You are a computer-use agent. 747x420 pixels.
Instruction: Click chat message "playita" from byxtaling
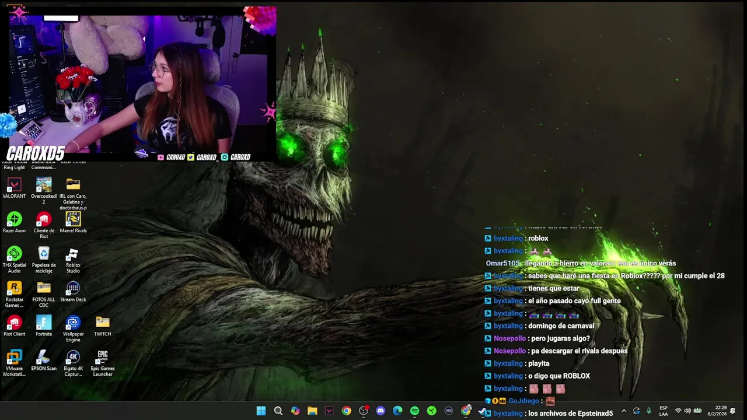pyautogui.click(x=539, y=363)
